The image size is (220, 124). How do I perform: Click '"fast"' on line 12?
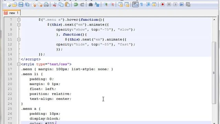pyautogui.click(x=124, y=44)
